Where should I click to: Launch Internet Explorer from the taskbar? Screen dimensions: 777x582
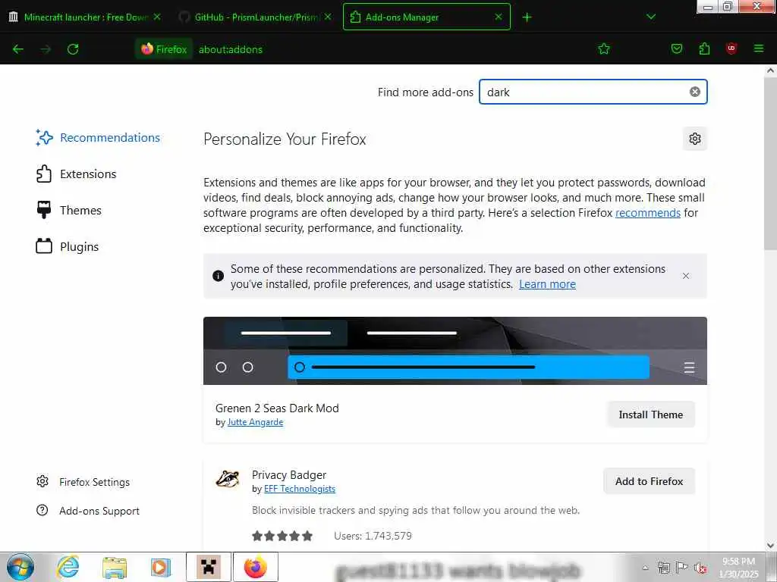68,567
